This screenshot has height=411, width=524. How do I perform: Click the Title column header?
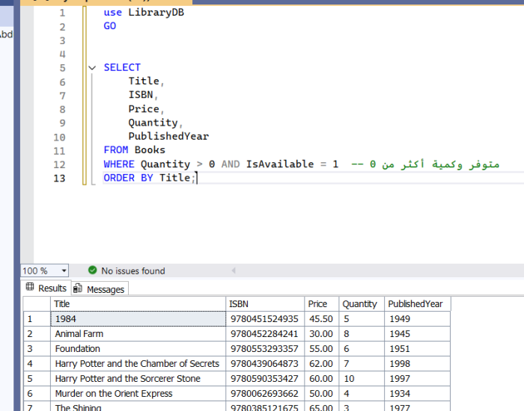tap(138, 304)
